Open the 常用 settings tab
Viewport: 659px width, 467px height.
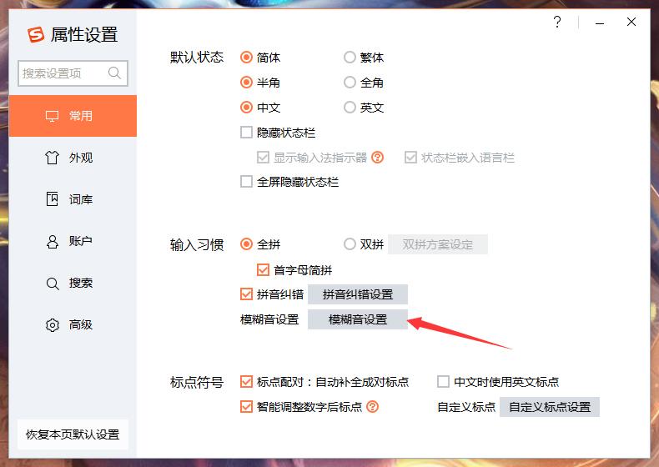(73, 116)
